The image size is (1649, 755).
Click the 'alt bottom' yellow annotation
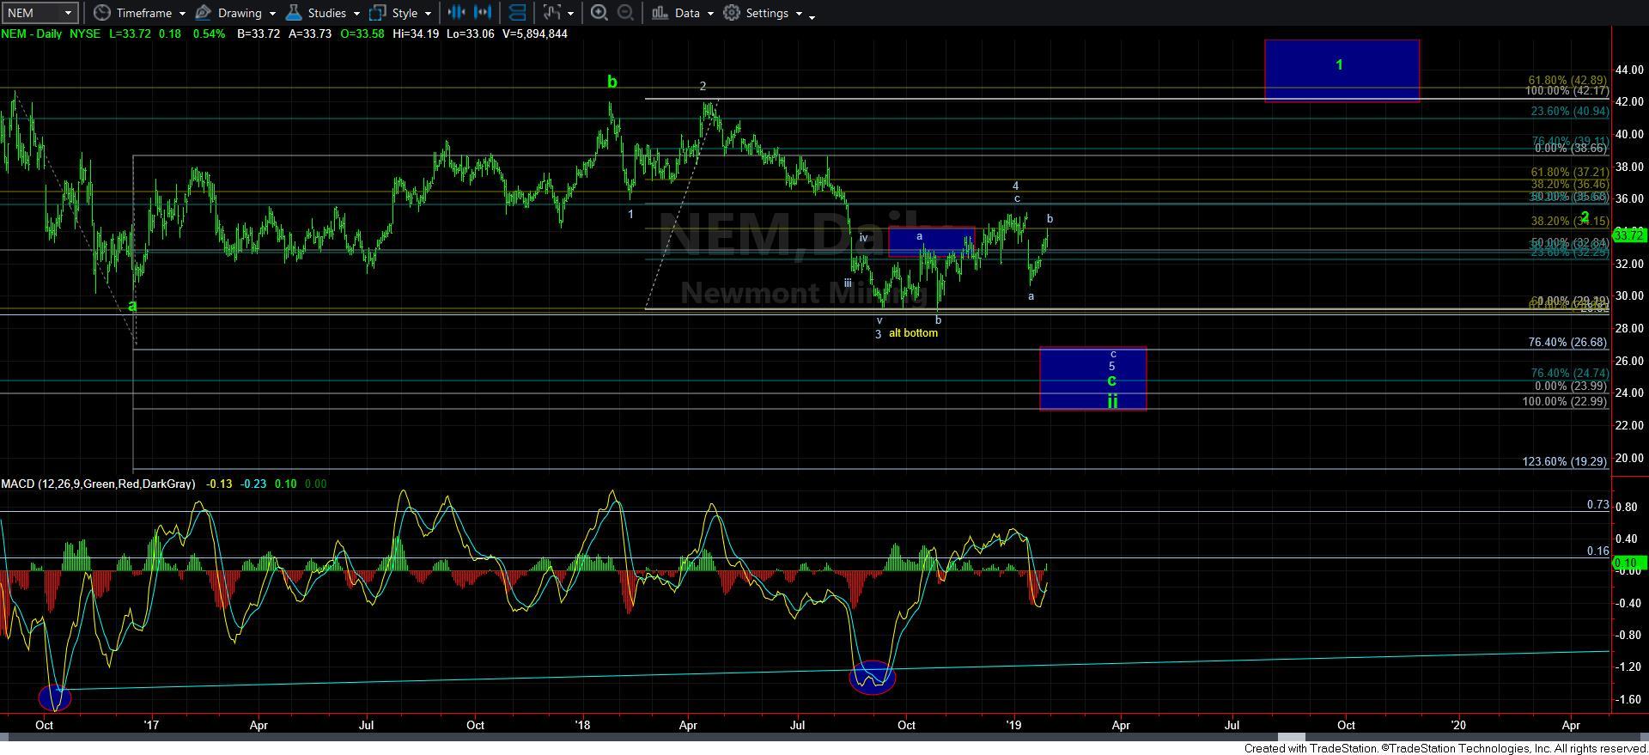[913, 332]
